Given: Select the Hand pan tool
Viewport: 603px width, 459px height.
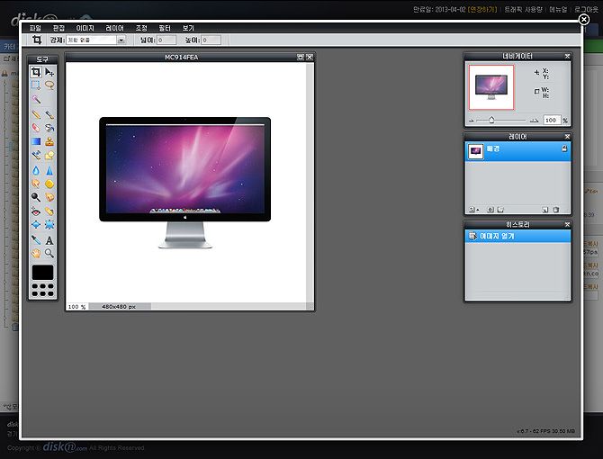Looking at the screenshot, I should coord(36,253).
